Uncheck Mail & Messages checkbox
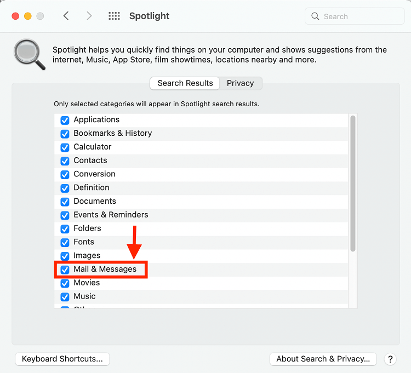 [65, 270]
